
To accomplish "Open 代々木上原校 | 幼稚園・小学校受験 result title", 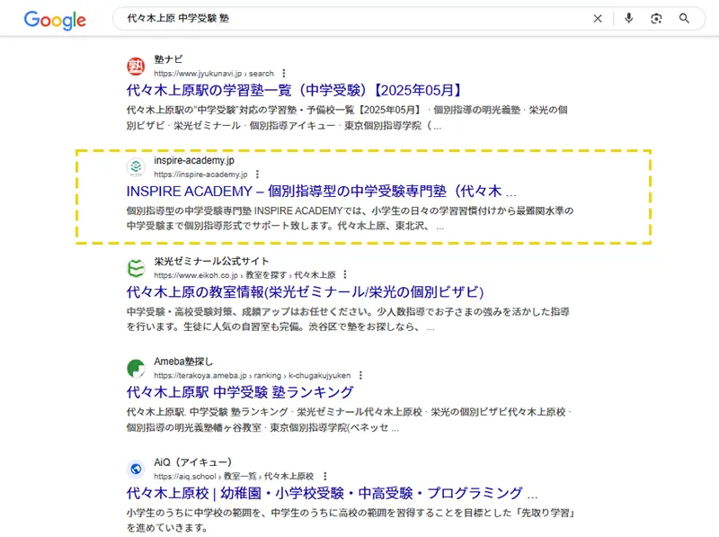I will click(x=332, y=493).
